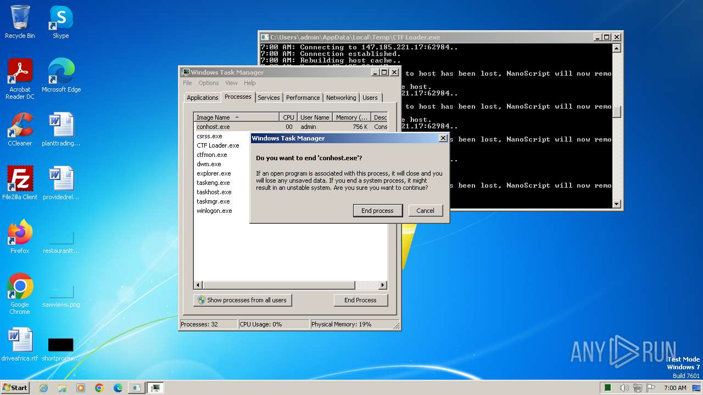
Task: Open FileZilla Client shortcut
Action: [x=20, y=183]
